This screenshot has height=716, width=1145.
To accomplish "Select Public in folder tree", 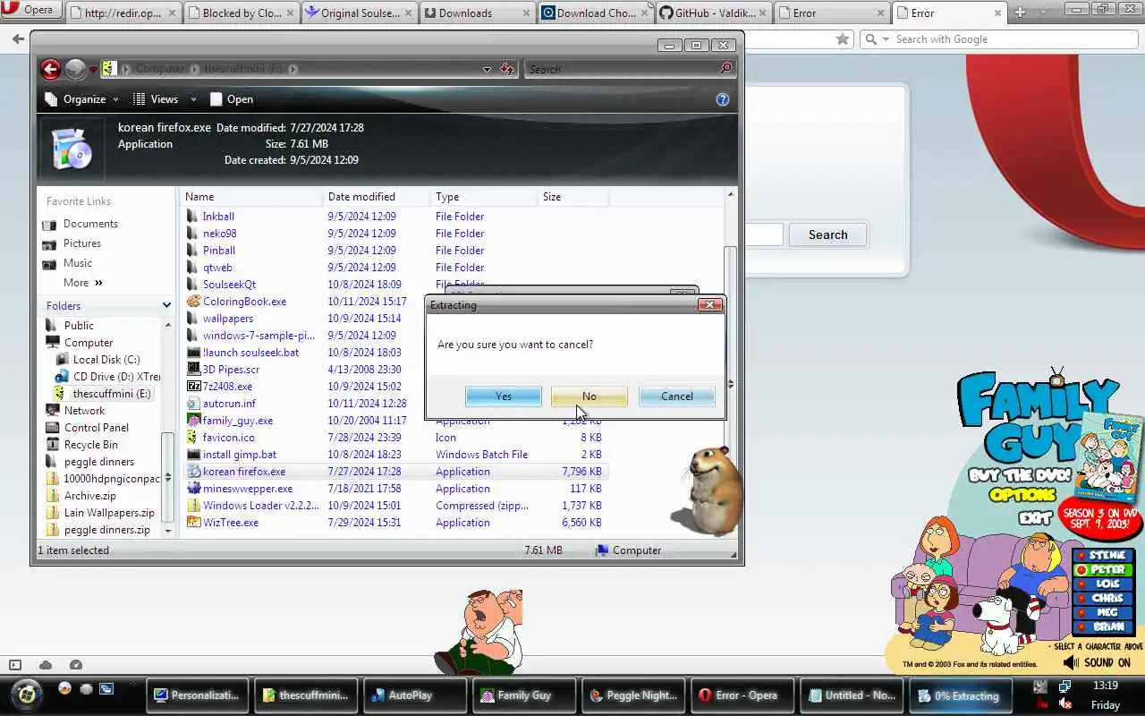I will [x=79, y=326].
